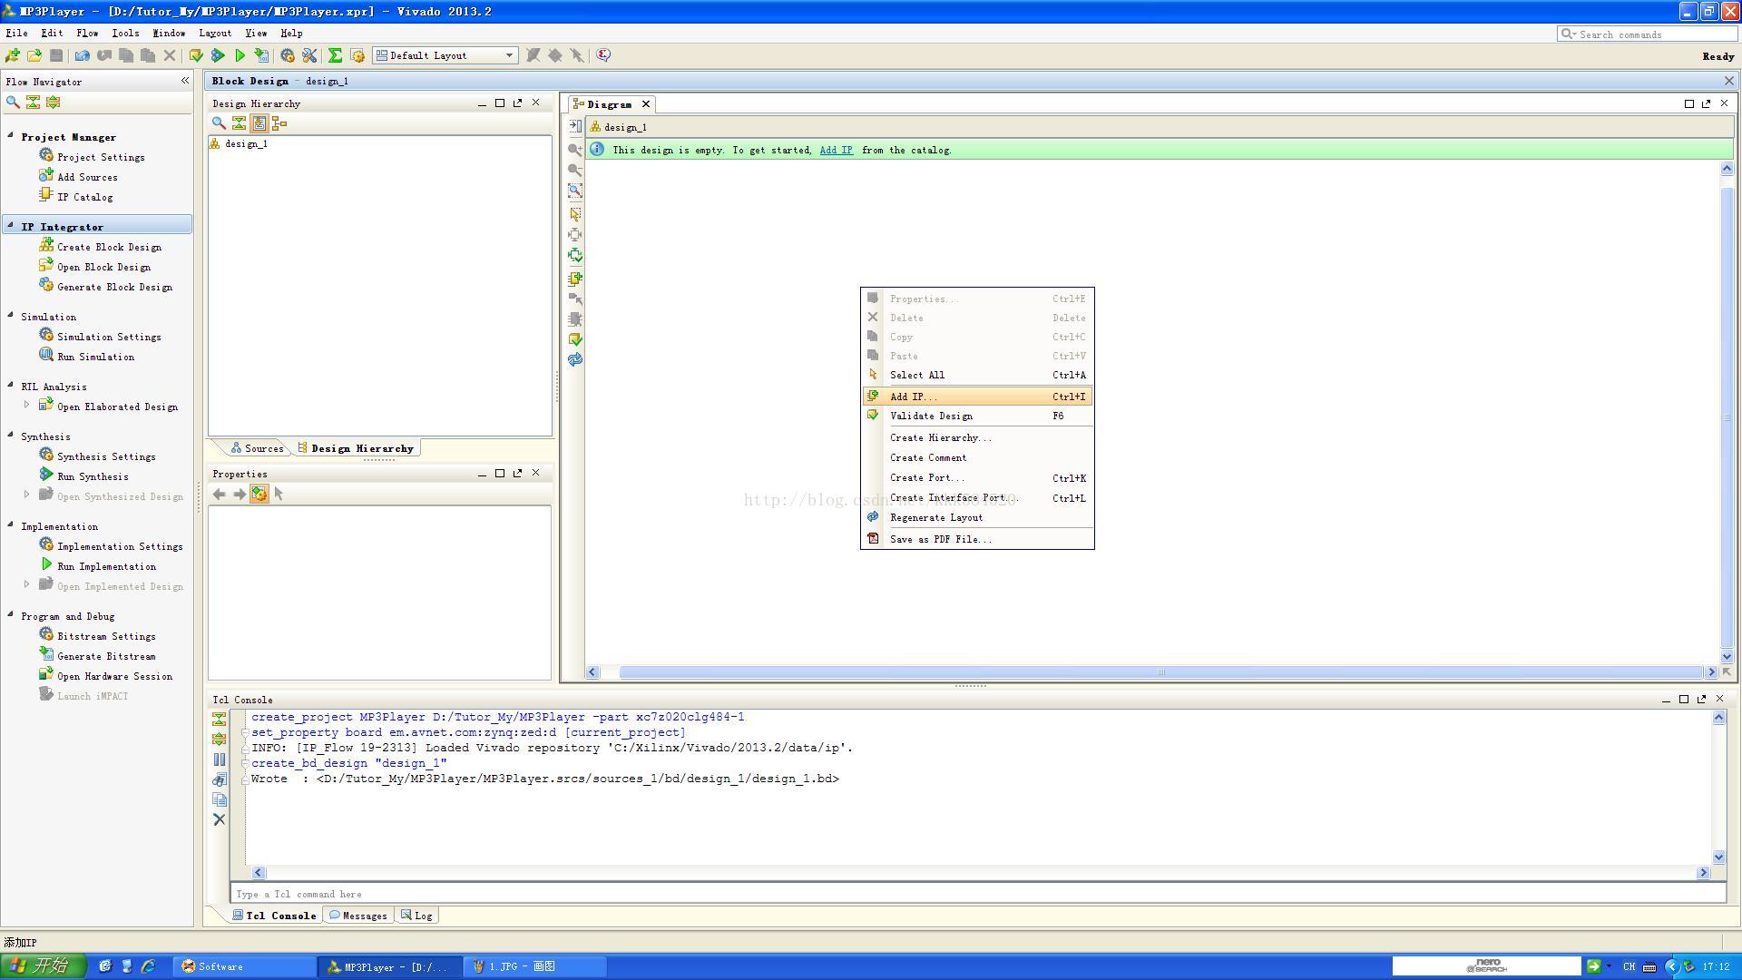Click the Generate Bitstream toolbar icon
1742x980 pixels.
[x=261, y=55]
